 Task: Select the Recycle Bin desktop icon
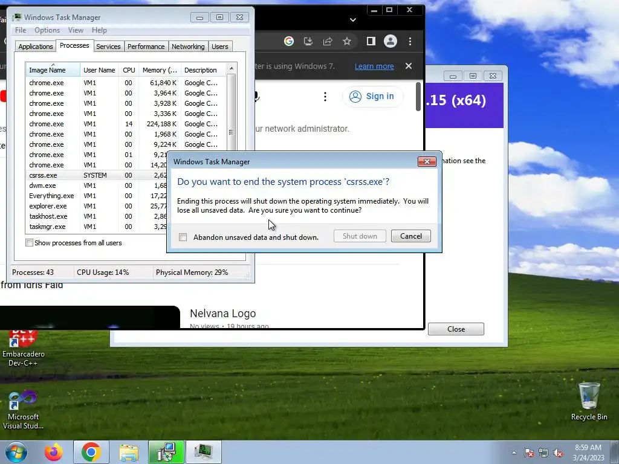pyautogui.click(x=589, y=401)
